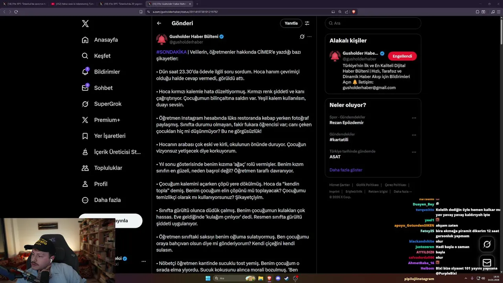Close the Gusholder Haber Bülteni tab
503x283 pixels.
pyautogui.click(x=190, y=4)
